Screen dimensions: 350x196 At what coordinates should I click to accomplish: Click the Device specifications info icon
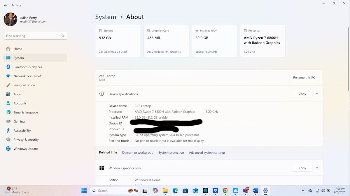pyautogui.click(x=101, y=94)
